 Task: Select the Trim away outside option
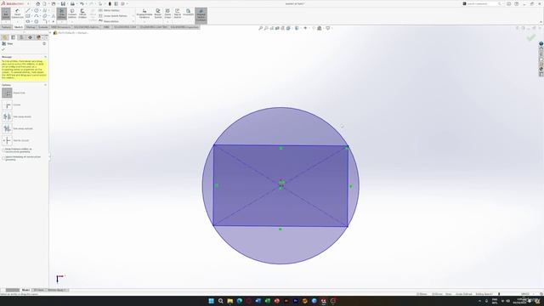click(7, 128)
